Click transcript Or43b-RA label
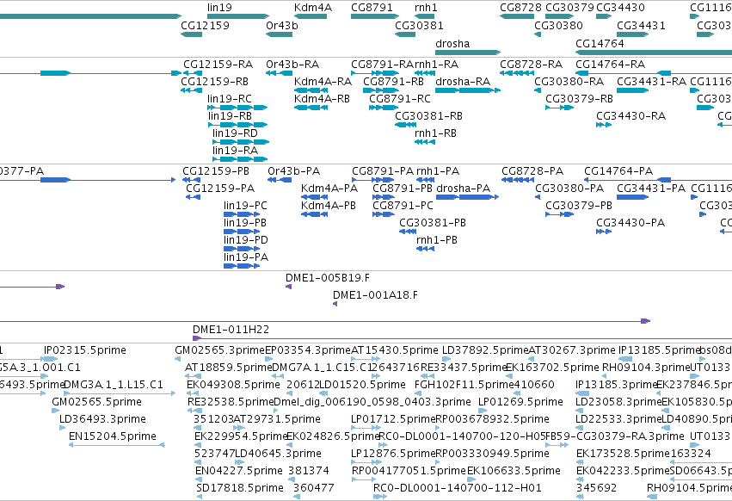 coord(292,64)
